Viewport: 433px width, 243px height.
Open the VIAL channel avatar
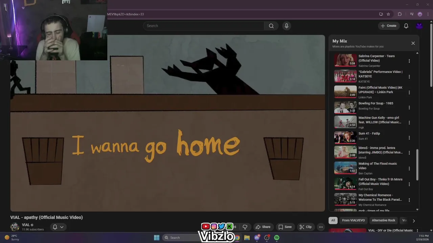15,227
